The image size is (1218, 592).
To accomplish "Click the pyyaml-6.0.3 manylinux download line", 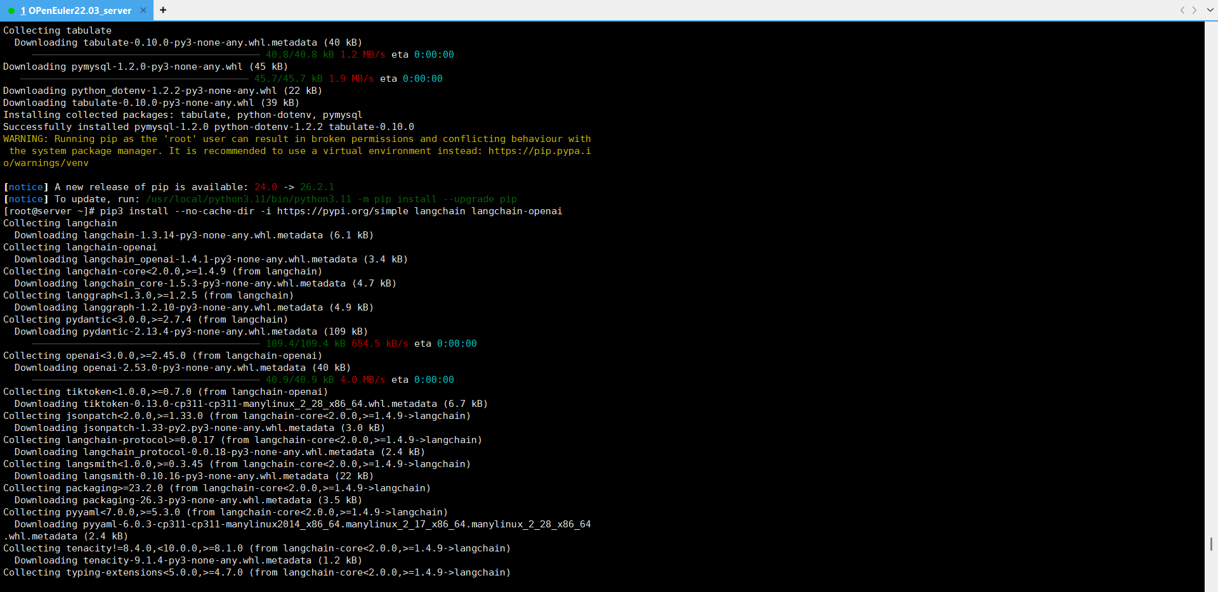I will [297, 530].
